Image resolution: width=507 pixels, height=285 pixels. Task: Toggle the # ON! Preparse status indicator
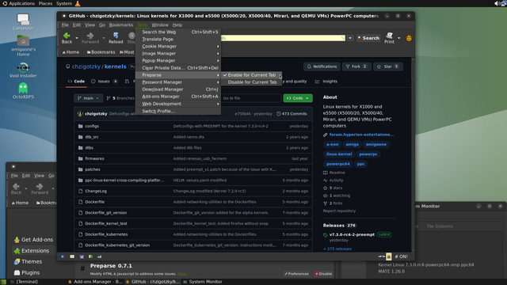(401, 256)
